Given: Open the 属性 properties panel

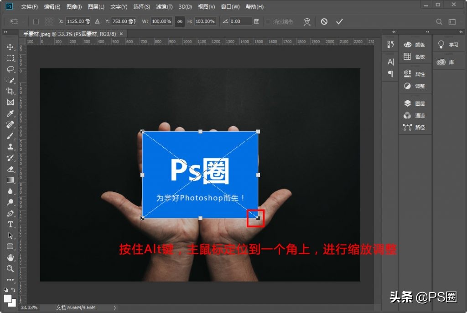Looking at the screenshot, I should (415, 74).
